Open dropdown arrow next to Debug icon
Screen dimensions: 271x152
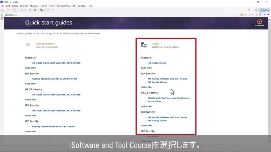coord(38,10)
